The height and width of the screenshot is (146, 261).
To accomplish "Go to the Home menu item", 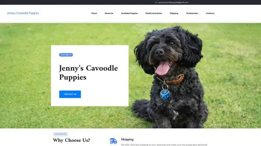I will coord(94,13).
